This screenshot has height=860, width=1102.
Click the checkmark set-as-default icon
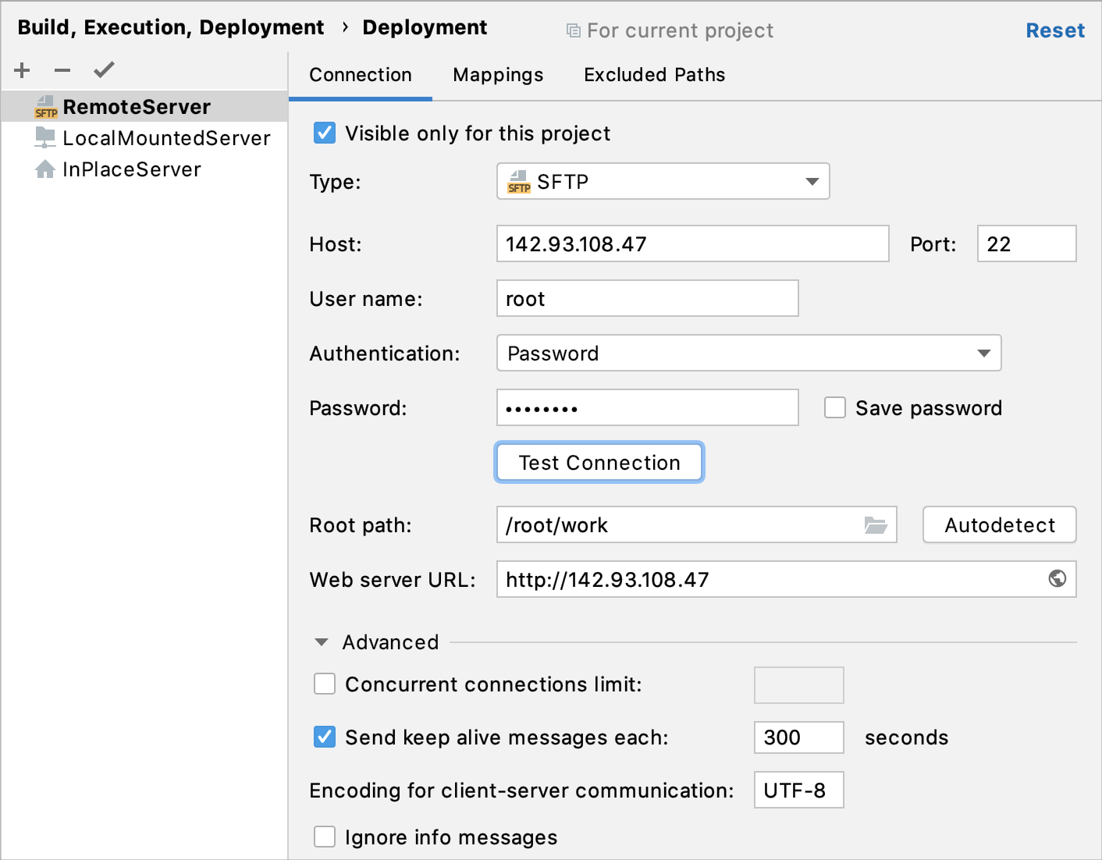(104, 70)
